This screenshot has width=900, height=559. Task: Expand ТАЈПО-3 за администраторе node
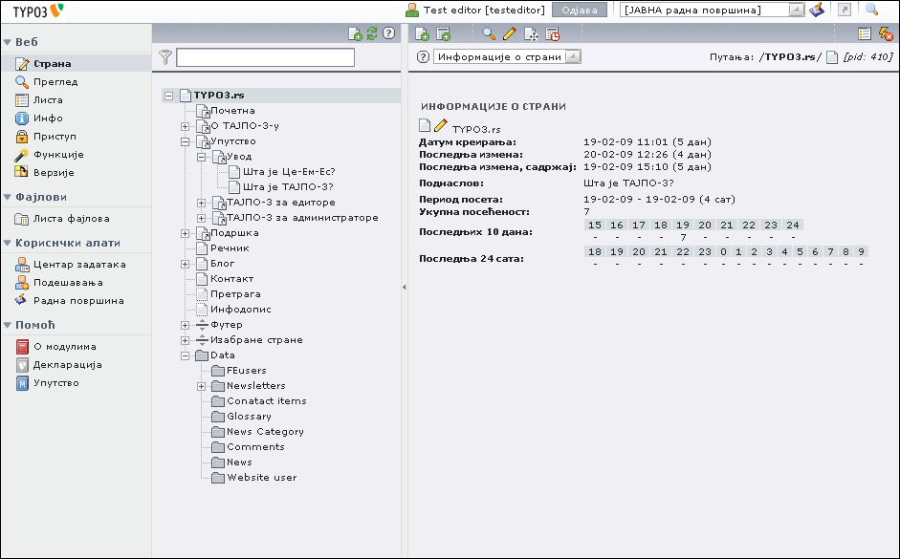201,218
